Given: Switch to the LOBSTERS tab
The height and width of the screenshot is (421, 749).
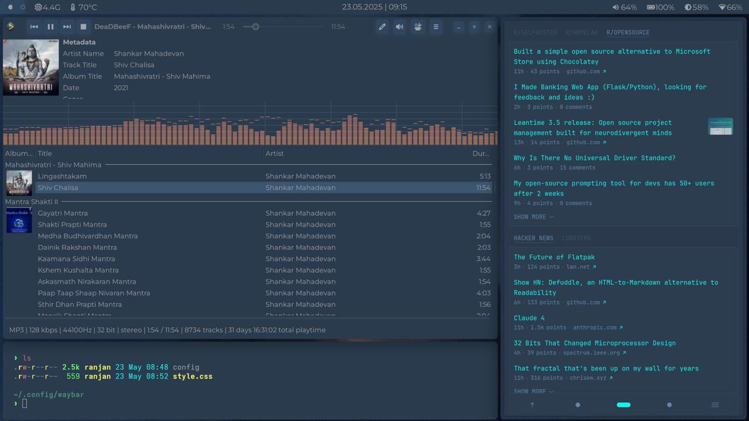Looking at the screenshot, I should (575, 238).
